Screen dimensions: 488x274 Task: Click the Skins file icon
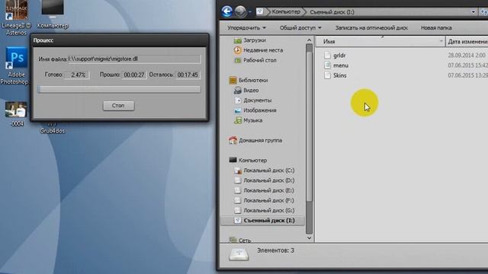(327, 75)
